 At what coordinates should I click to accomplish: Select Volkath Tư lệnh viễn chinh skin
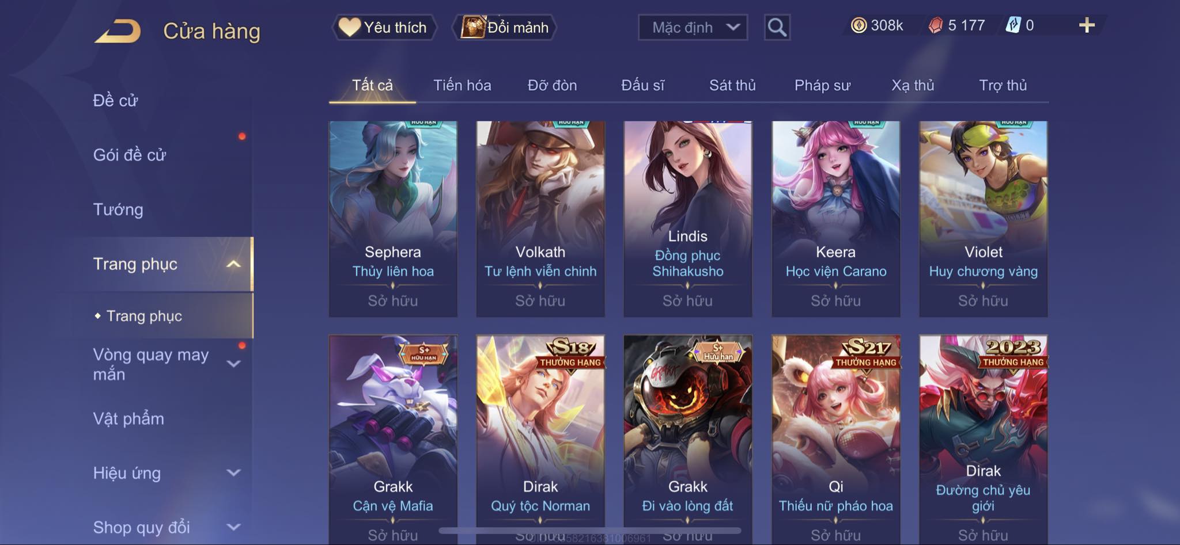[540, 219]
